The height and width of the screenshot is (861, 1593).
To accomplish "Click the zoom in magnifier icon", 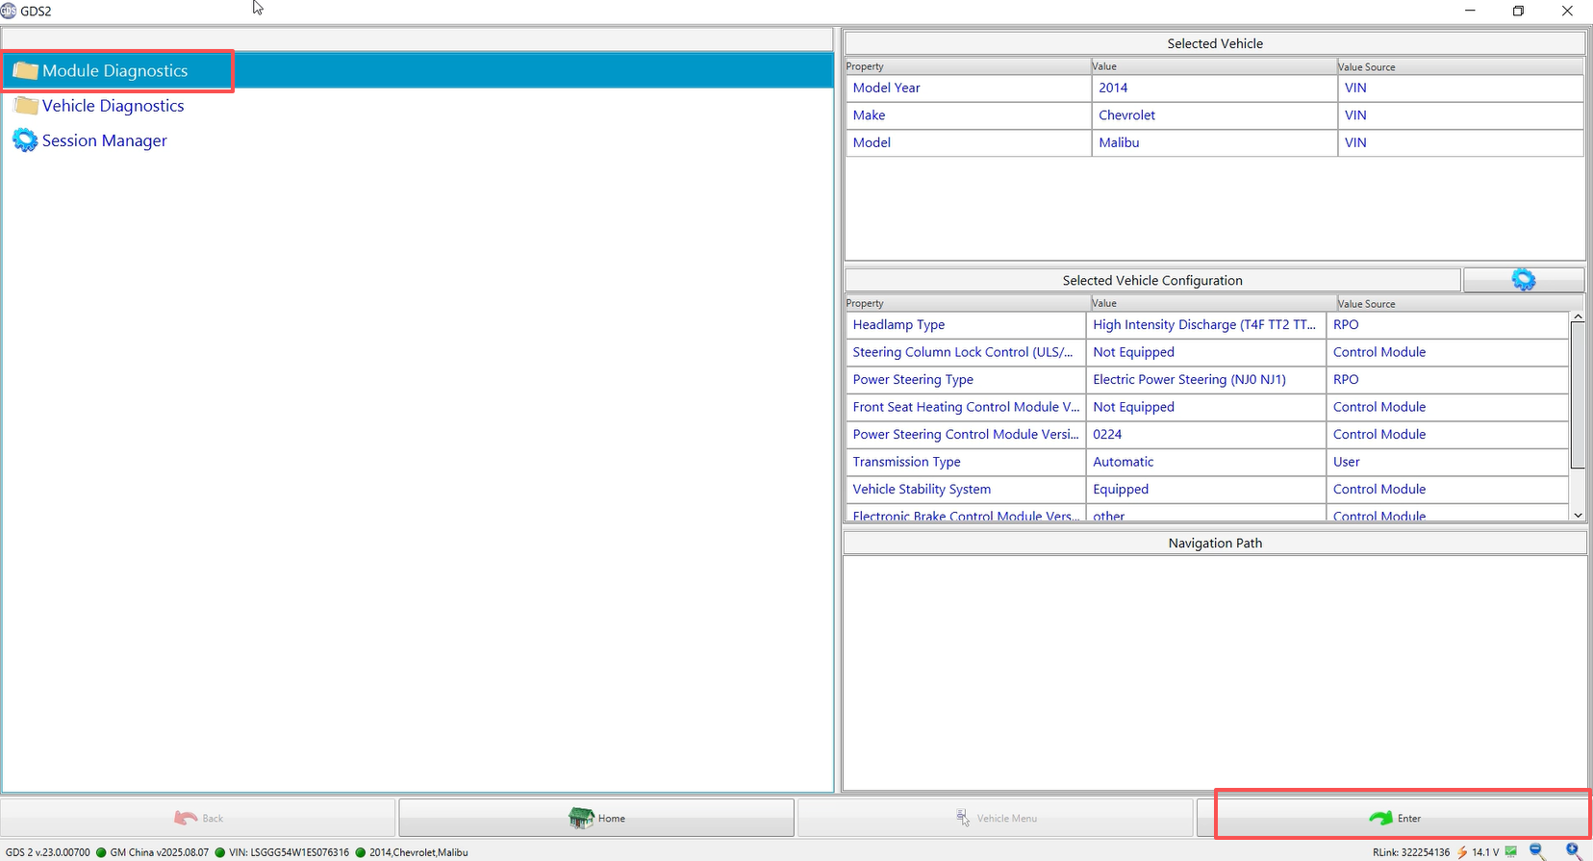I will (1574, 851).
